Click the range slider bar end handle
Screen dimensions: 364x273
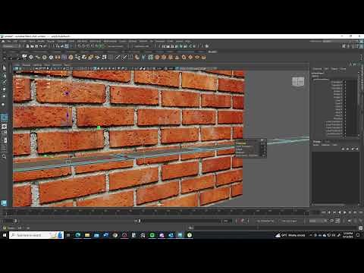click(x=140, y=221)
